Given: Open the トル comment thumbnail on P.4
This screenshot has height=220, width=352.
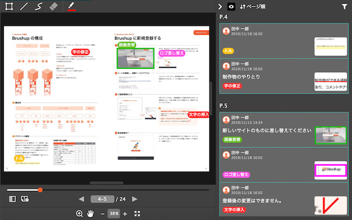Looking at the screenshot, I should pos(331,46).
